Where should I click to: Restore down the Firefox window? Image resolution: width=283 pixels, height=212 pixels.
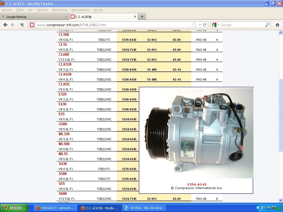point(273,3)
